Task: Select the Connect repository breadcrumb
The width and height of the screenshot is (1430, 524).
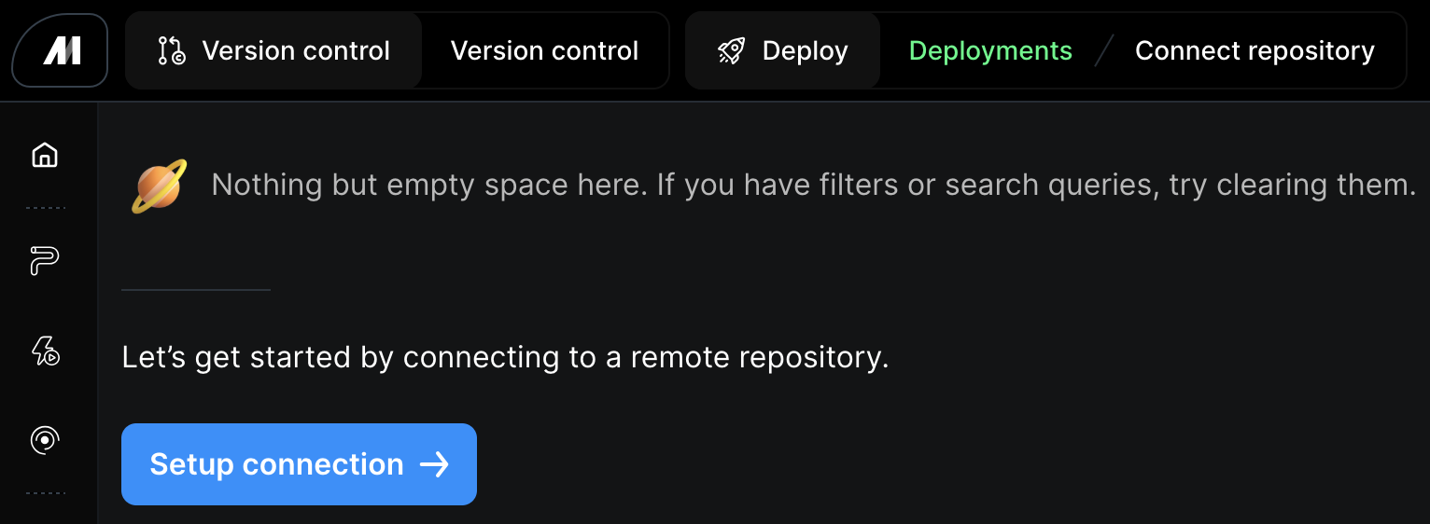Action: pyautogui.click(x=1255, y=50)
